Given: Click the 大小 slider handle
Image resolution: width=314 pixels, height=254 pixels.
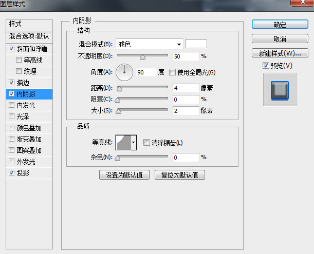Looking at the screenshot, I should [119, 111].
